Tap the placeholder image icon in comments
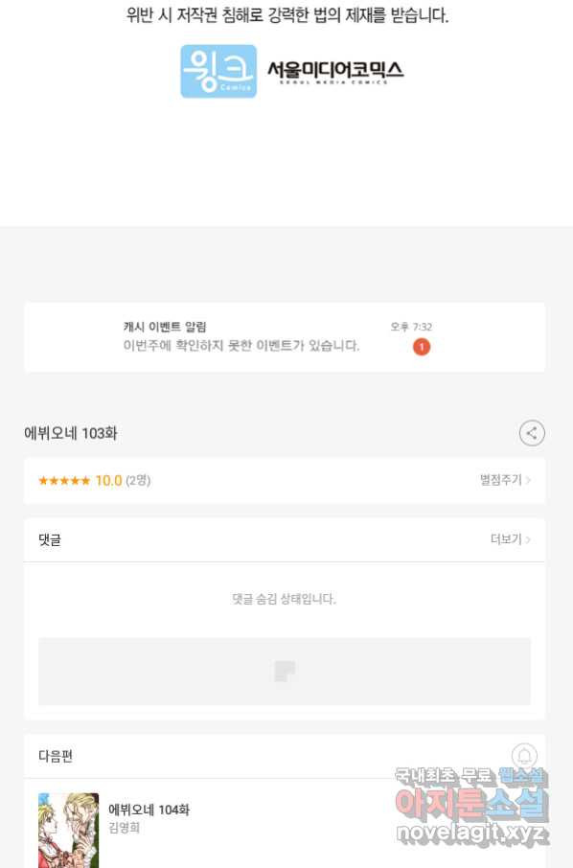Screen dimensions: 573x868 pos(285,671)
